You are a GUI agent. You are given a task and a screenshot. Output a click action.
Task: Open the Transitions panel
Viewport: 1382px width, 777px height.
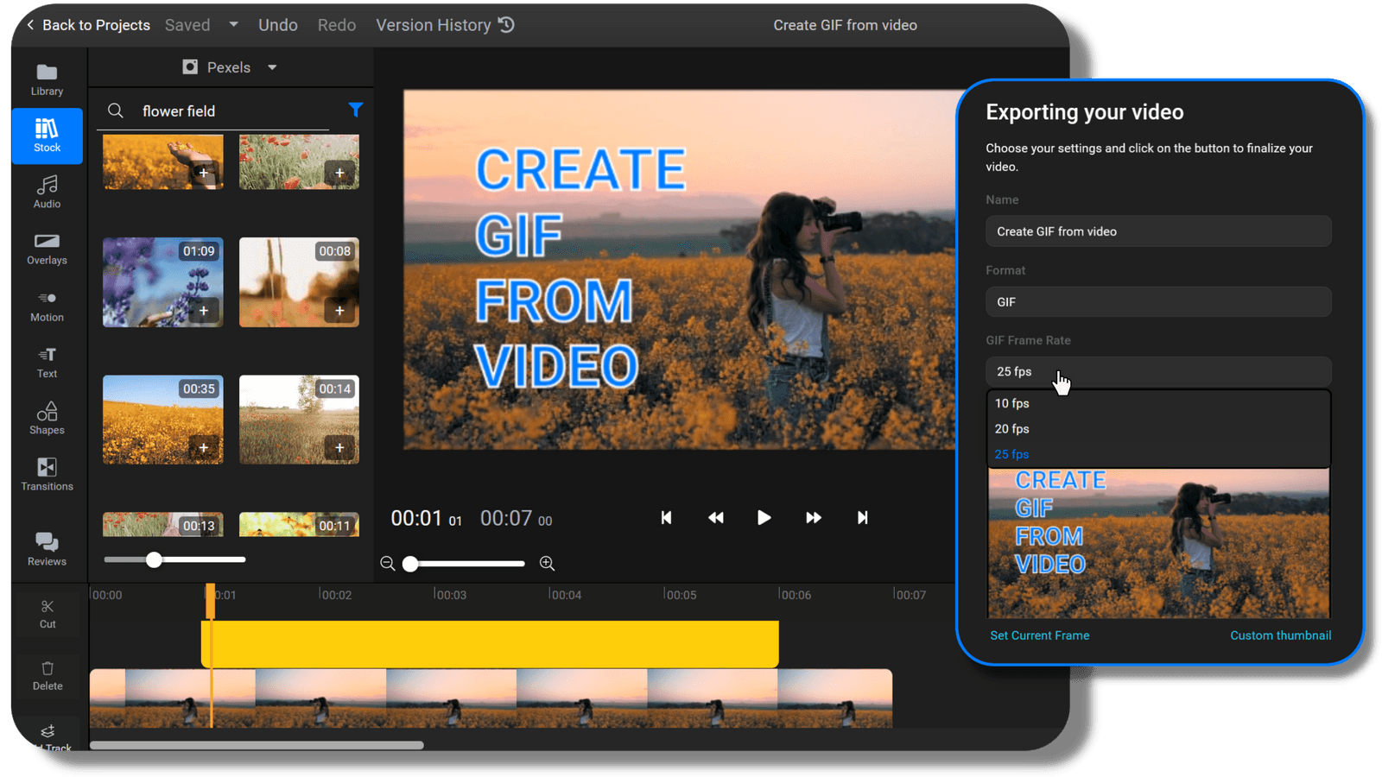tap(47, 474)
